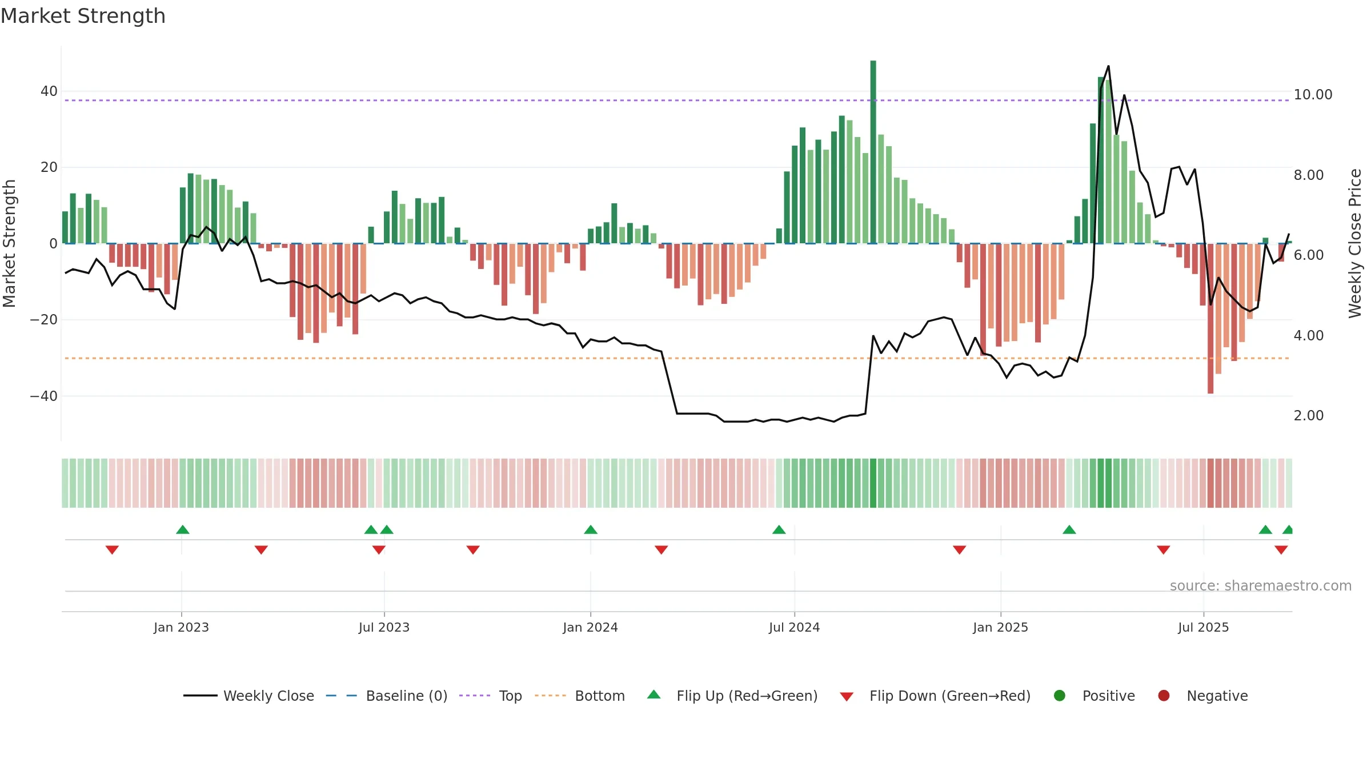Screen dimensions: 1371x771
Task: Click the Weekly Close black line legend entry
Action: point(249,696)
